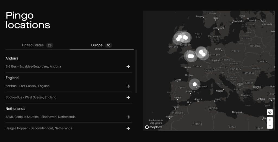Click the Pingo locations heading
The width and height of the screenshot is (278, 142).
[x=28, y=20]
